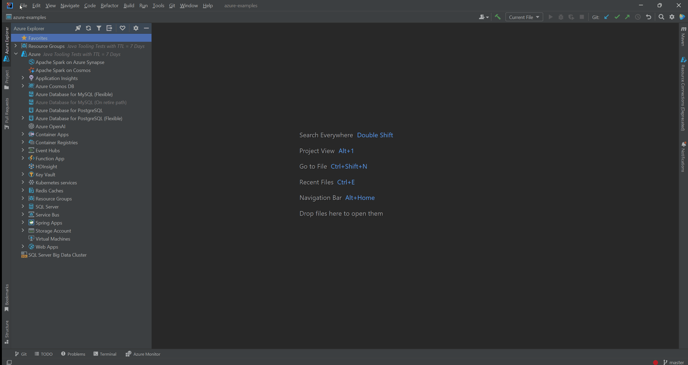The image size is (688, 365).
Task: Expand Container Apps node
Action: [23, 134]
